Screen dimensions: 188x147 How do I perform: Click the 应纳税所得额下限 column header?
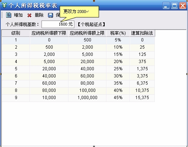pyautogui.click(x=49, y=33)
